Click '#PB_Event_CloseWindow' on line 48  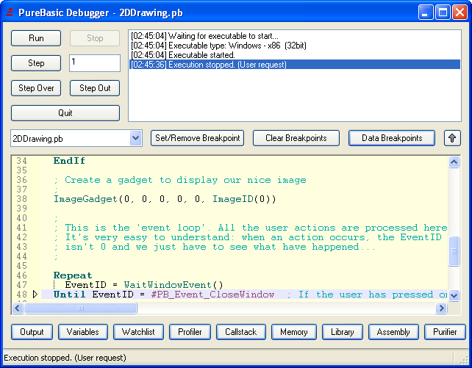[x=212, y=295]
